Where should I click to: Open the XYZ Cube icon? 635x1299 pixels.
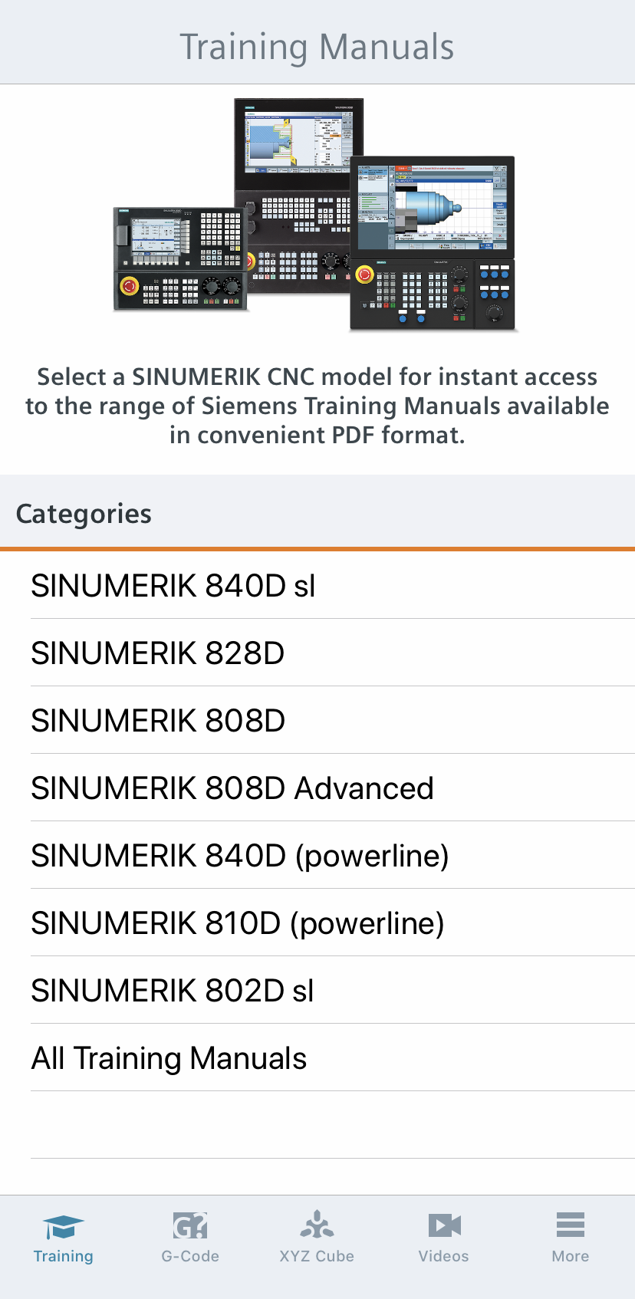click(x=317, y=1225)
